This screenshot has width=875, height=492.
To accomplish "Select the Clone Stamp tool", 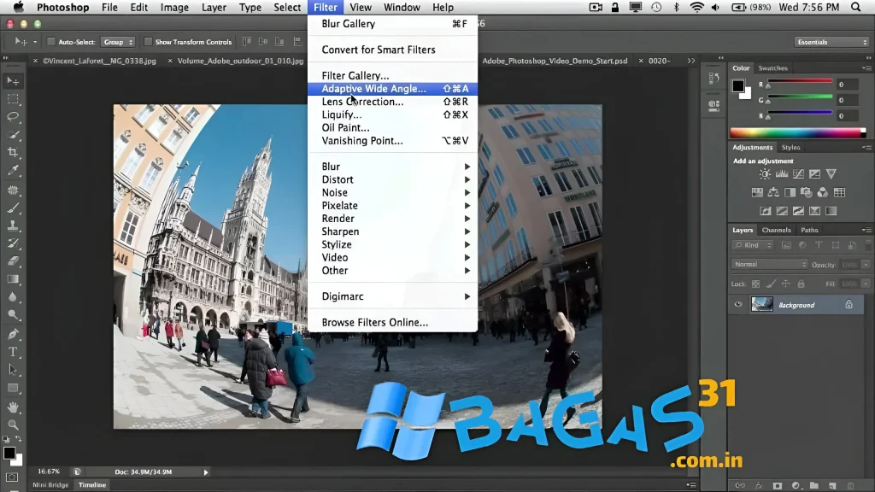I will [x=13, y=225].
